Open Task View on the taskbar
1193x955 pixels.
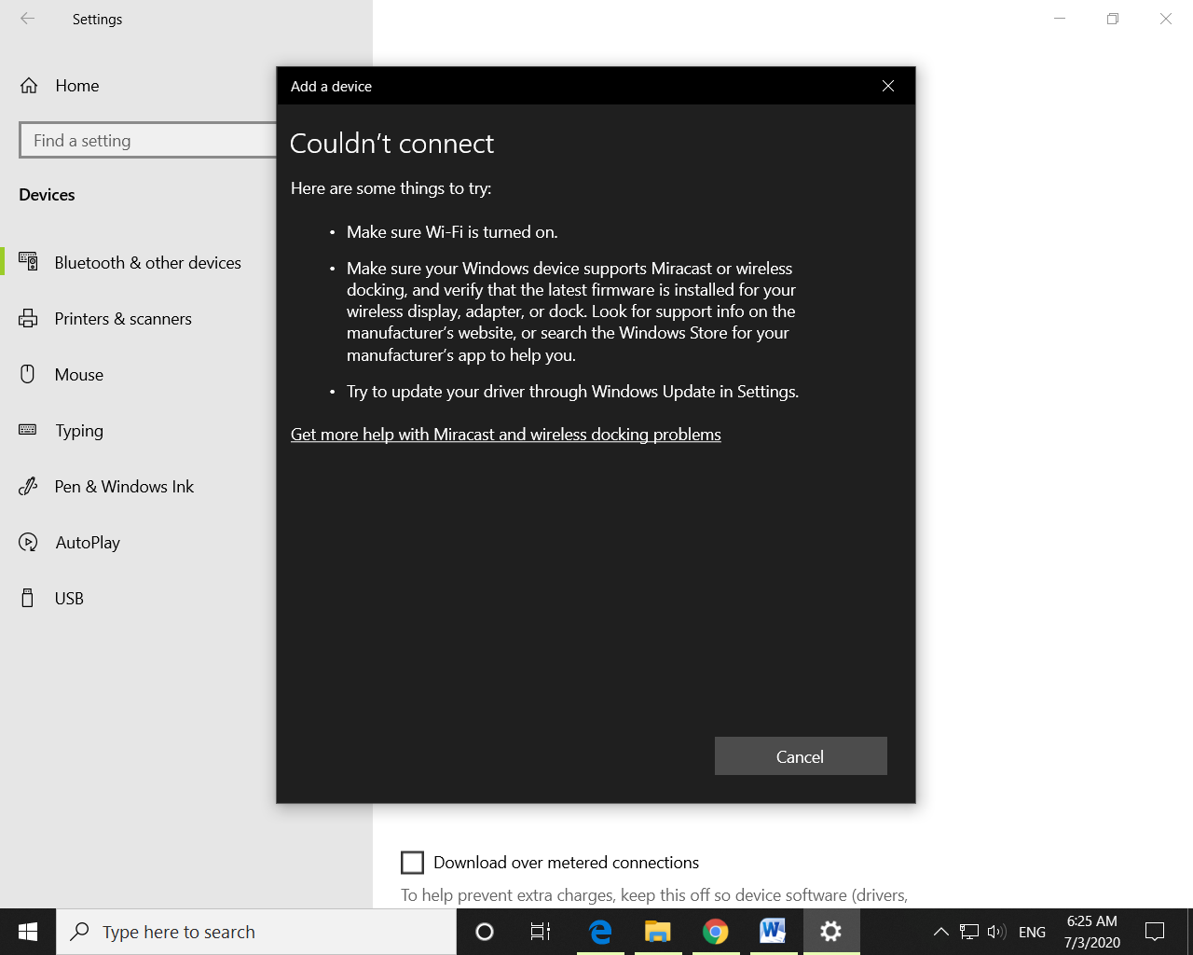[541, 932]
